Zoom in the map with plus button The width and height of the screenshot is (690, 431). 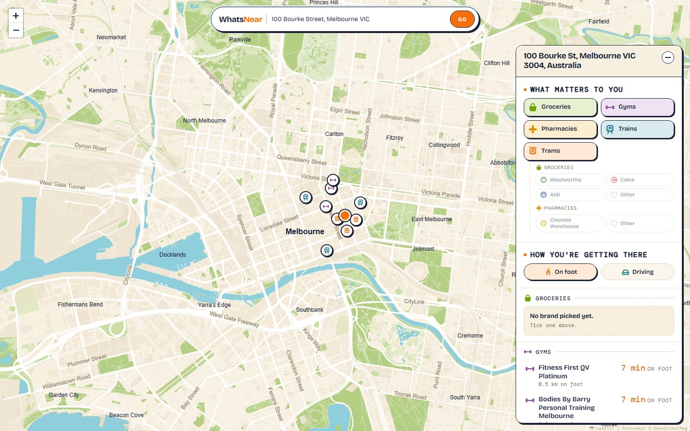[x=16, y=16]
